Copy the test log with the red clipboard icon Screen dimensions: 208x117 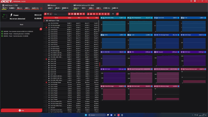[41, 29]
